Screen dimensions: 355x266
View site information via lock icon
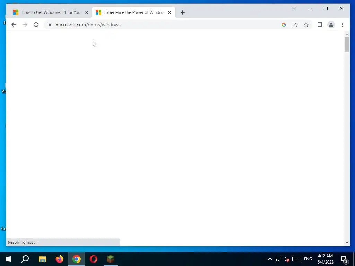click(x=50, y=25)
